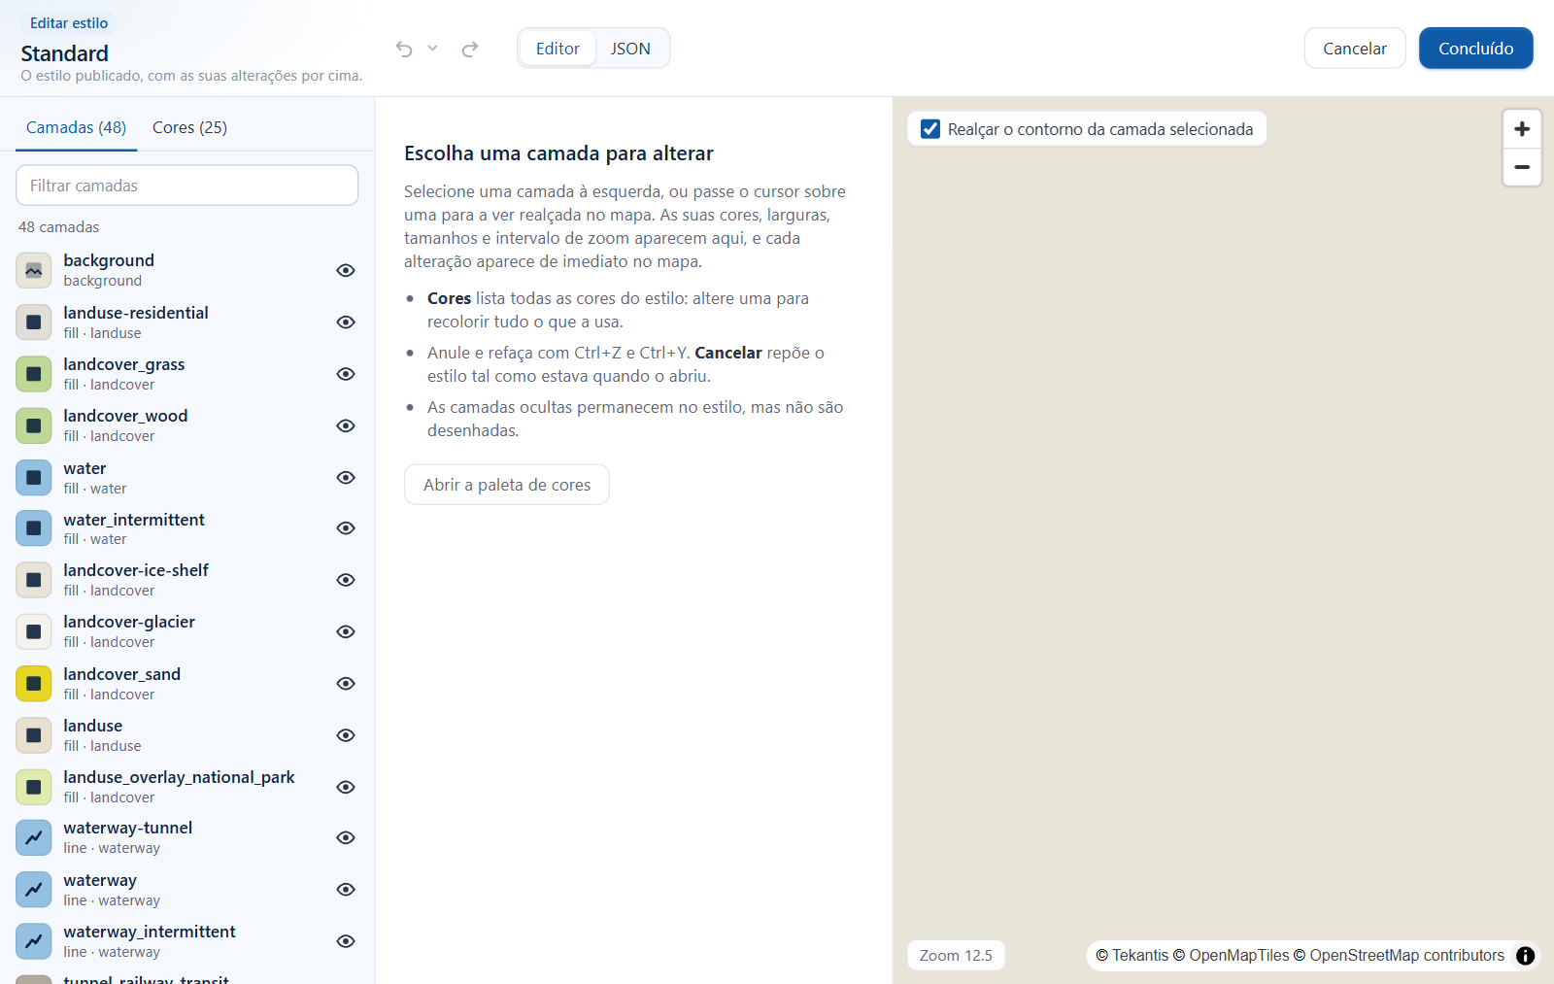Toggle visibility of the water layer
Image resolution: width=1554 pixels, height=984 pixels.
click(x=346, y=478)
